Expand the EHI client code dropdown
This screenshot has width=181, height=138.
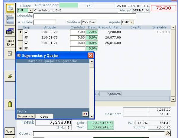click(x=30, y=10)
